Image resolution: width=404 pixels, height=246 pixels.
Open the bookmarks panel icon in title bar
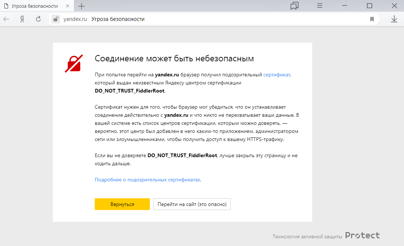[x=294, y=6]
